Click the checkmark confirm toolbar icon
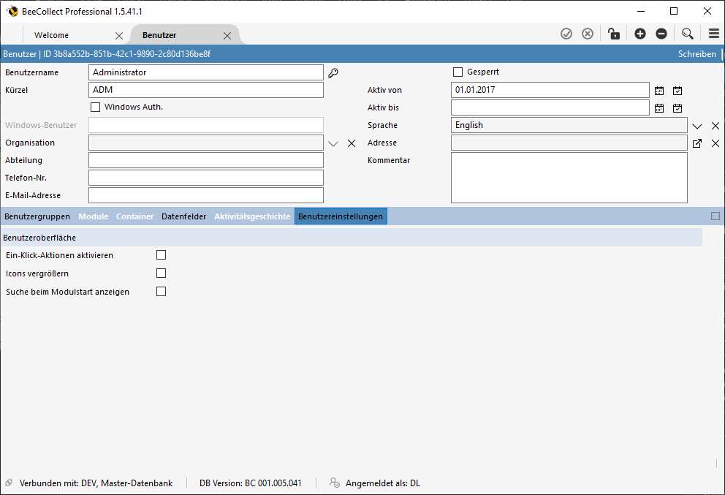 tap(566, 34)
